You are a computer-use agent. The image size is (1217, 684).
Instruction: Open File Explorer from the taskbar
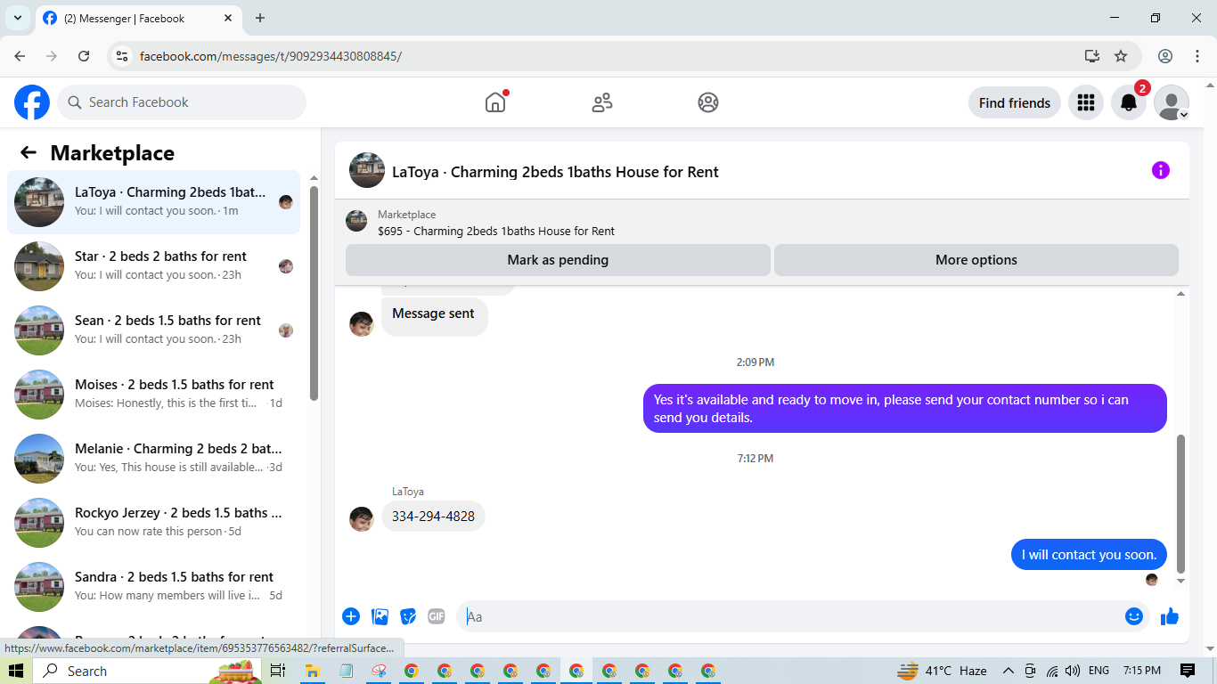pyautogui.click(x=312, y=671)
